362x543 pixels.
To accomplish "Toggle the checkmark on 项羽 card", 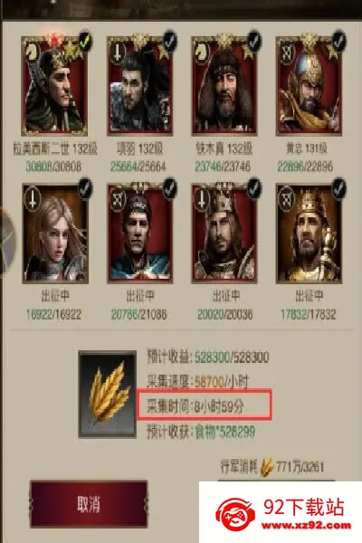I will (170, 41).
